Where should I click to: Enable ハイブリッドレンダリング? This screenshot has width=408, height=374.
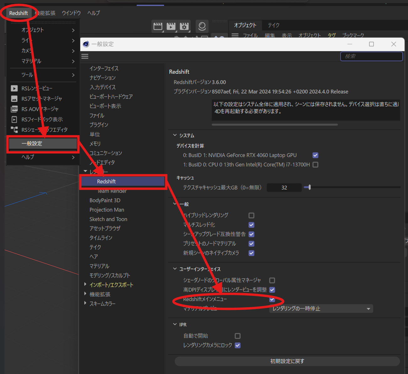[x=251, y=215]
